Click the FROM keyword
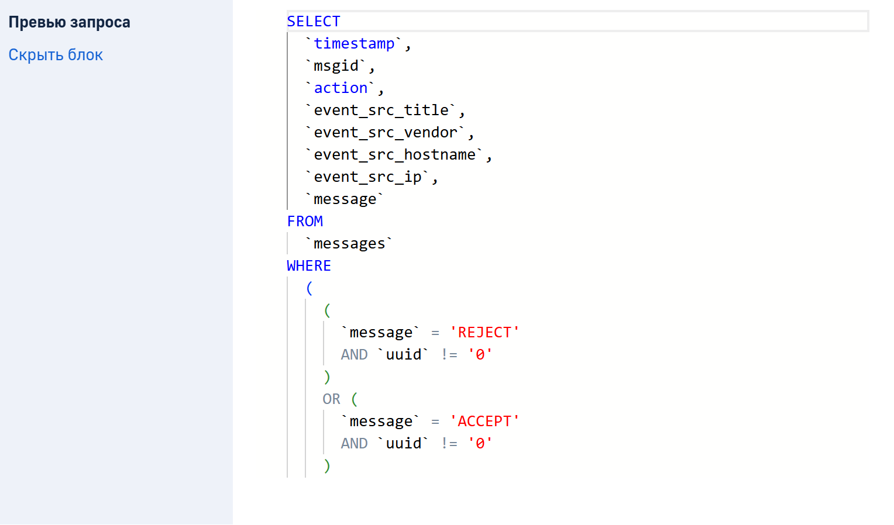Image resolution: width=894 pixels, height=525 pixels. [305, 222]
